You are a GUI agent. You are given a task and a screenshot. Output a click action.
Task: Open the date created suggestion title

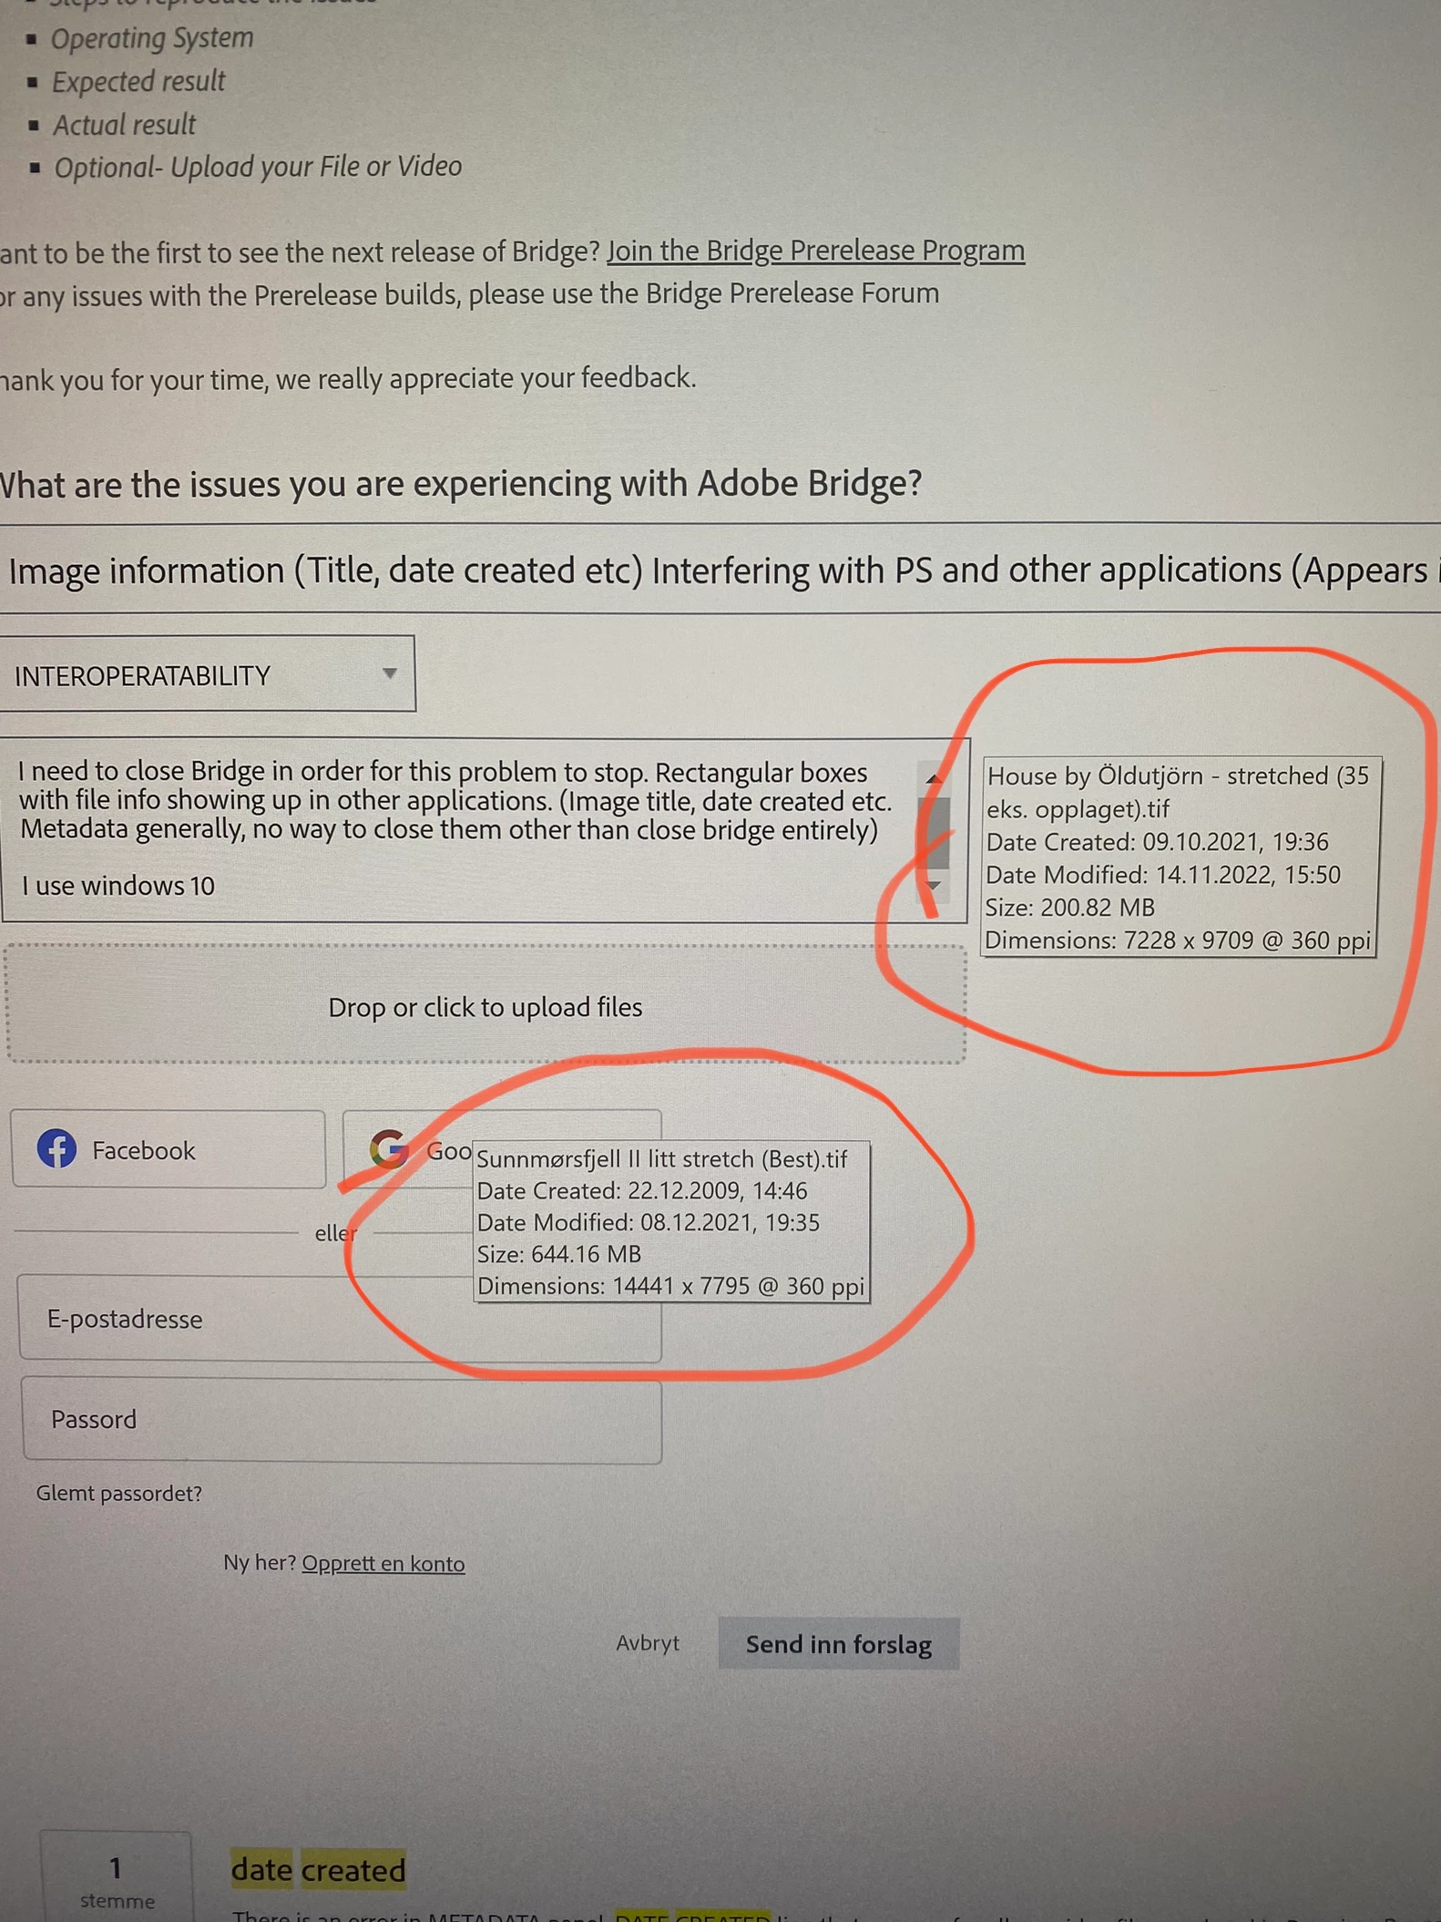point(318,1870)
